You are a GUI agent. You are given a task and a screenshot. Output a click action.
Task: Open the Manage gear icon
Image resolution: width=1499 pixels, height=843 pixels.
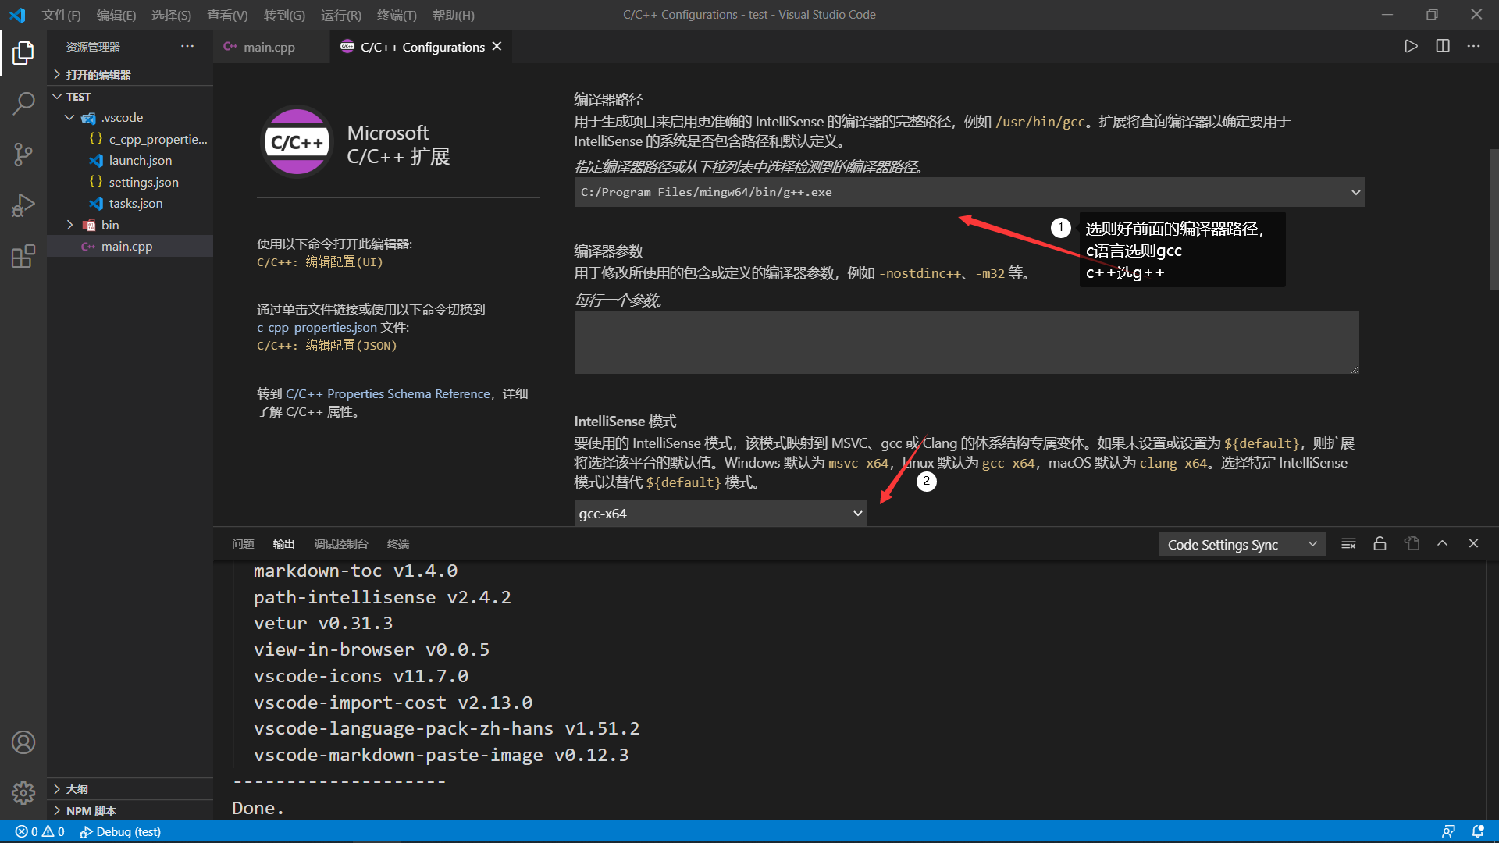tap(23, 793)
